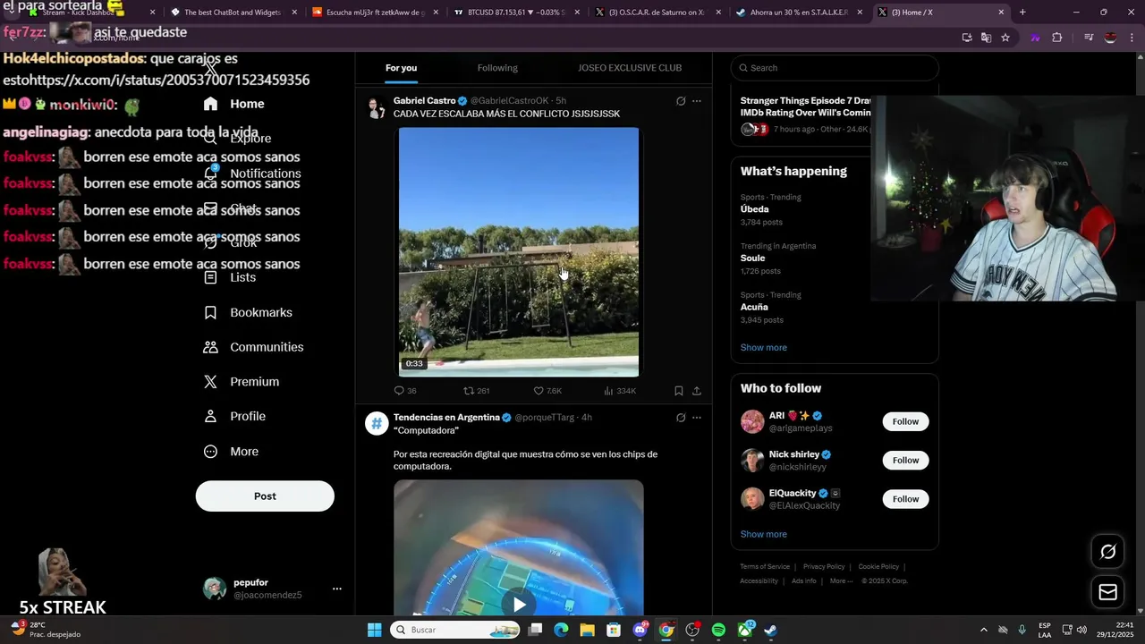Screen dimensions: 1145x644
Task: Close the Home / X browser tab
Action: [1001, 13]
